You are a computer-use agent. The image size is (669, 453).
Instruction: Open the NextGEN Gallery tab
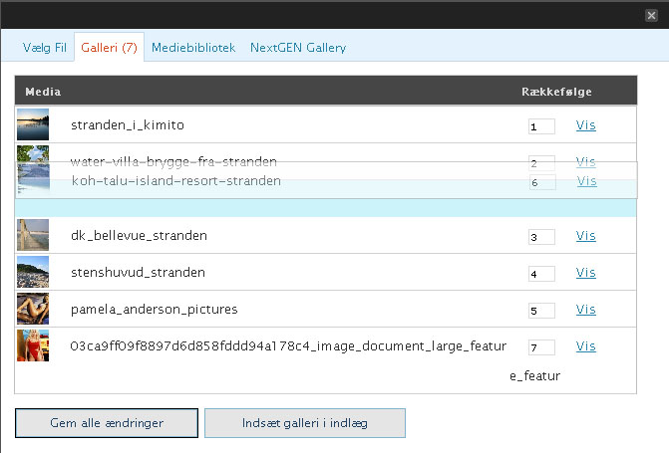298,48
